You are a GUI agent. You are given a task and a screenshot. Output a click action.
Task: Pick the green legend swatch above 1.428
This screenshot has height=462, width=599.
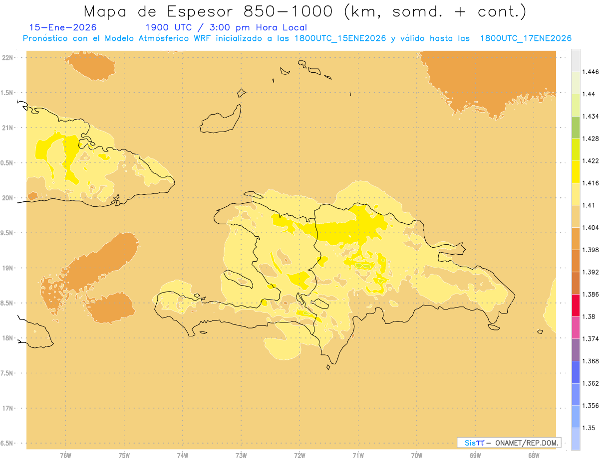[576, 127]
